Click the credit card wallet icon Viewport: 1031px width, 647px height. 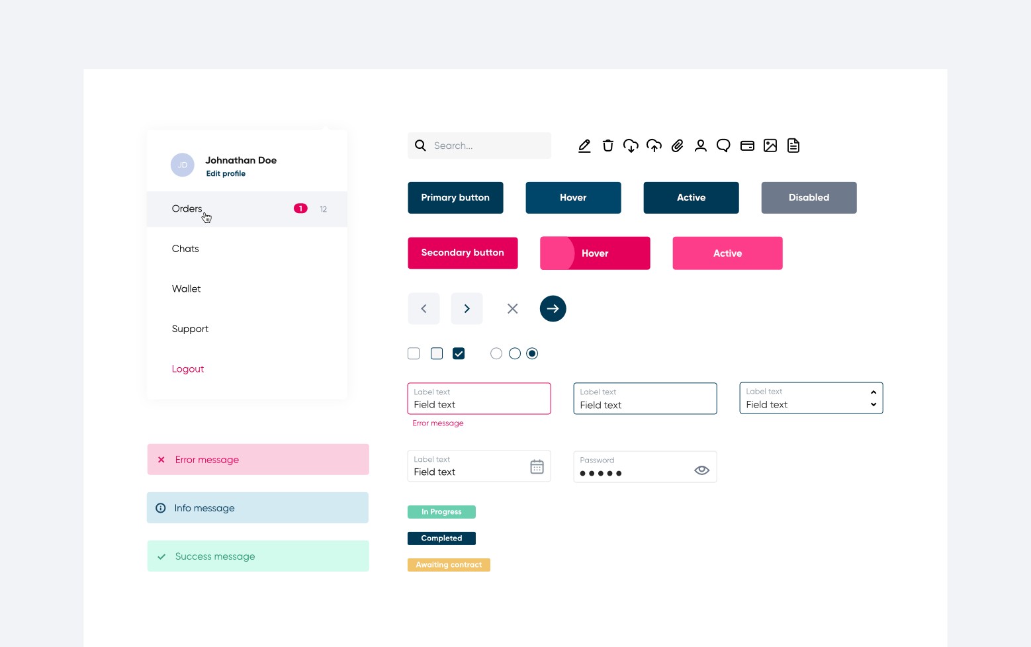[x=747, y=146]
